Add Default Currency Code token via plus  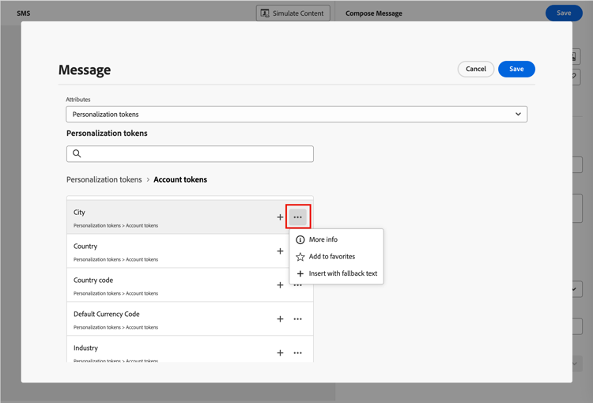click(280, 319)
